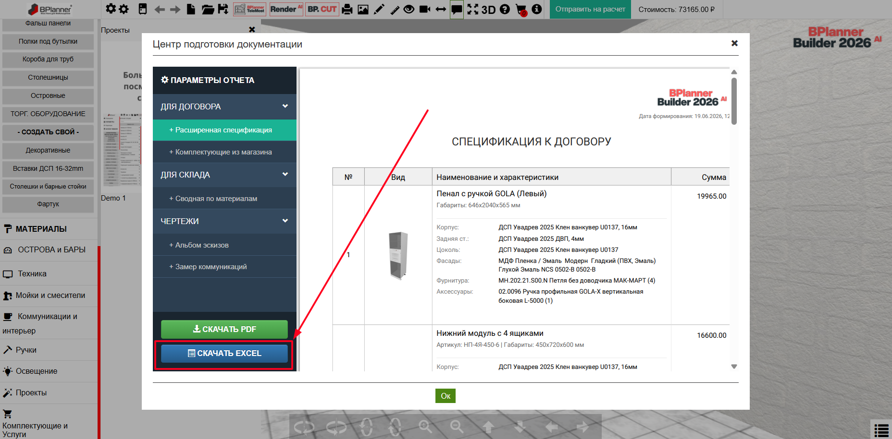The image size is (892, 439).
Task: Open the appliance cabinet icon in toolbar
Action: (x=143, y=9)
